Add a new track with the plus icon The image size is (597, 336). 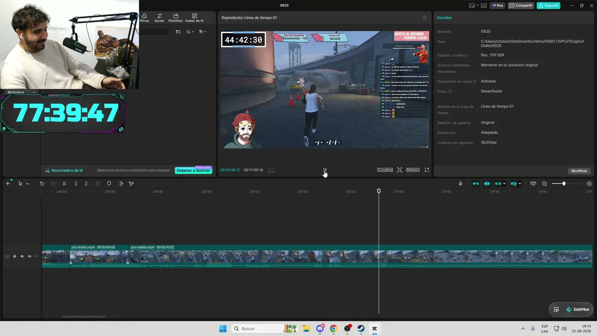[7, 184]
